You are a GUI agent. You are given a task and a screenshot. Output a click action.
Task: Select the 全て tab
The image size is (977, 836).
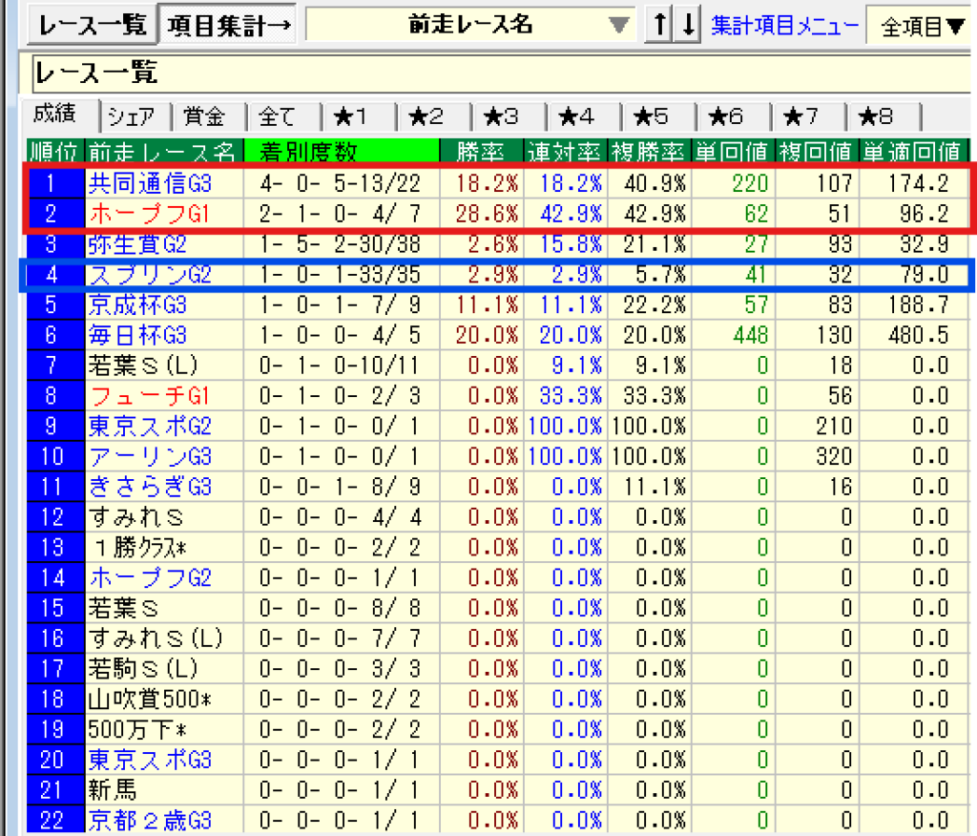click(281, 117)
